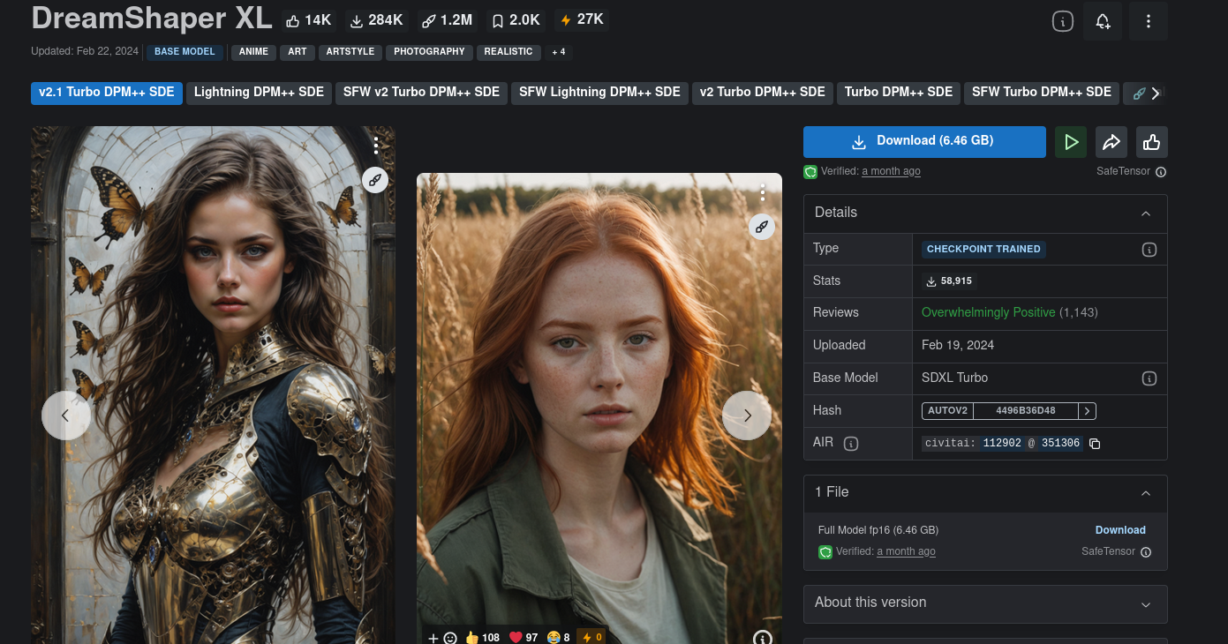Click 'a month ago' link in file section

point(906,552)
